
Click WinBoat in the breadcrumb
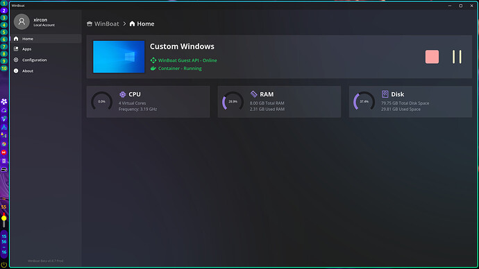[106, 24]
